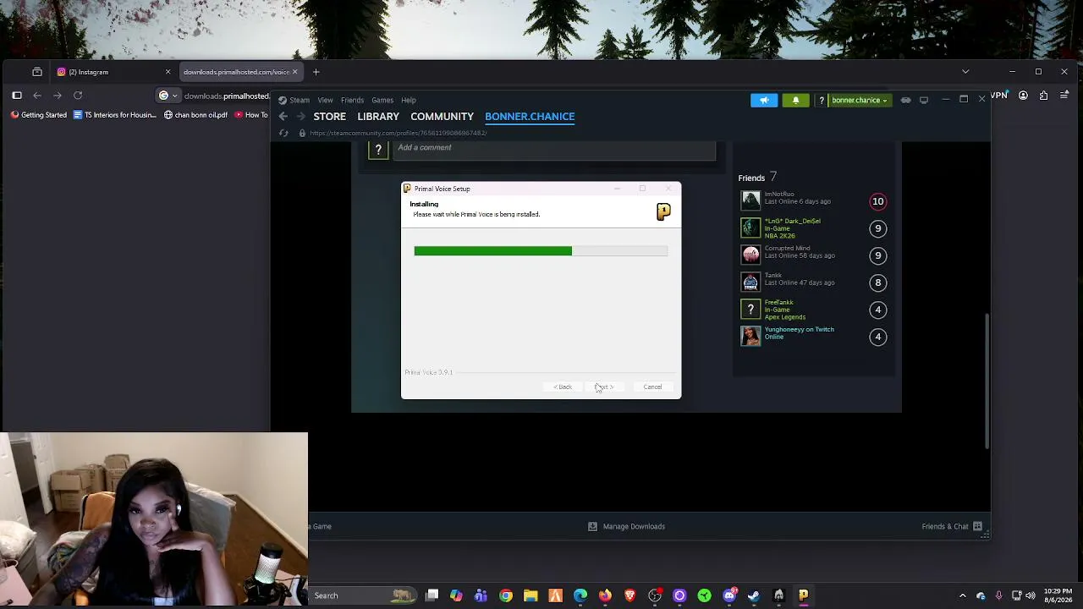Show hidden system tray icons

[x=962, y=595]
